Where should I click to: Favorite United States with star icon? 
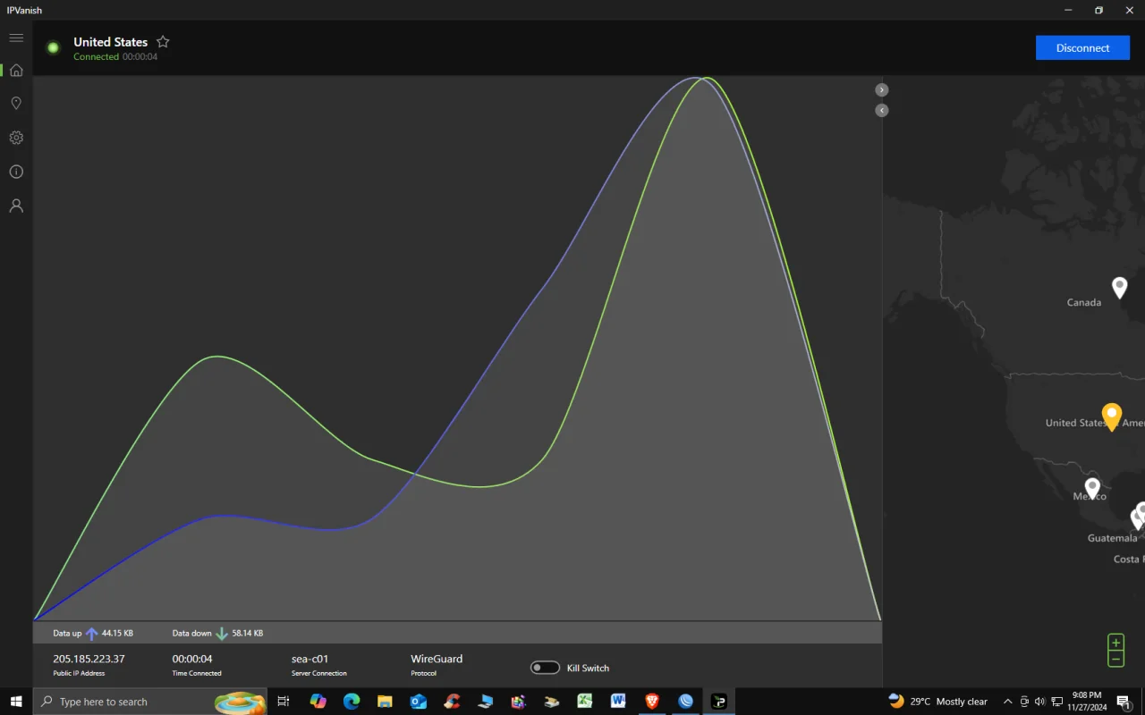[x=163, y=42]
